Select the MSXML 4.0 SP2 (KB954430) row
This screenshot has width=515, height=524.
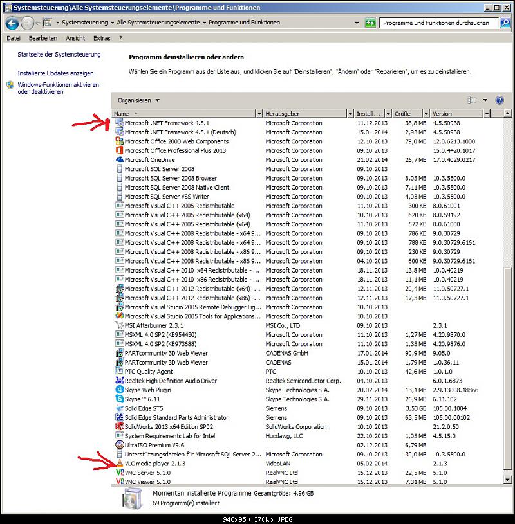[307, 334]
